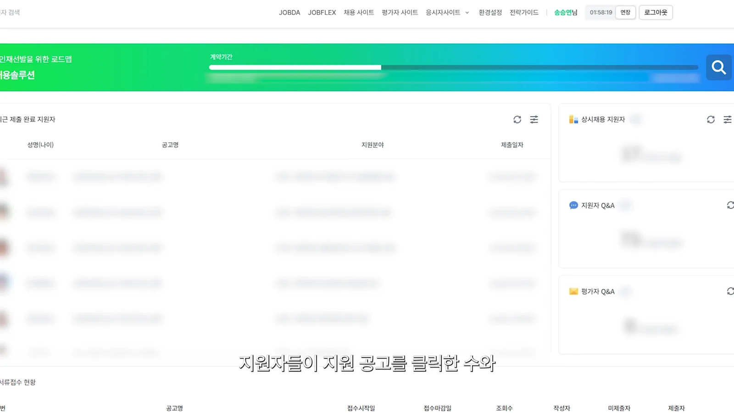Image resolution: width=734 pixels, height=413 pixels.
Task: Click the 성명(나이) column header
Action: [40, 145]
